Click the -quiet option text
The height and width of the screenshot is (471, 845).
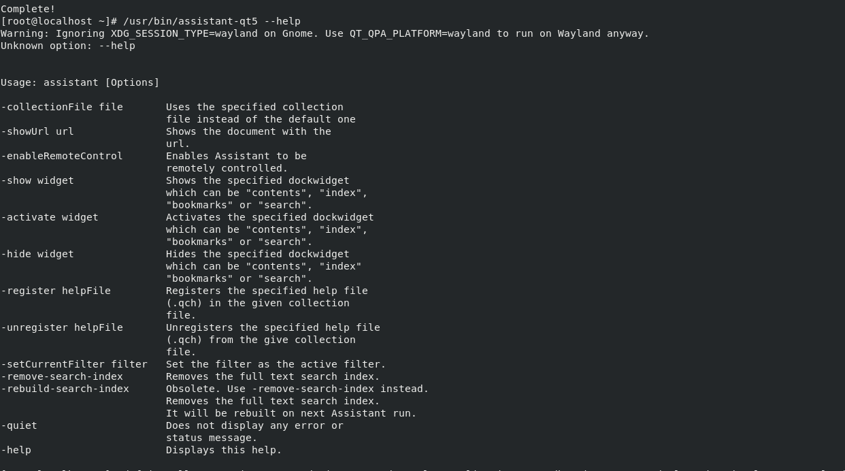click(19, 425)
